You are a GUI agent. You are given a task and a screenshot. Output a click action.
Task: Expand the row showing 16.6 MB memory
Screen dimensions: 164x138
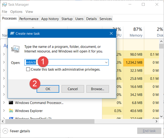tap(4, 86)
